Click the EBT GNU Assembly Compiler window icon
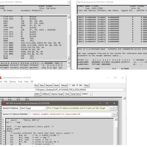147x147 pixels. click(4, 103)
